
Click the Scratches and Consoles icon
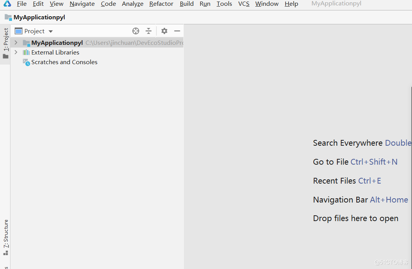[26, 62]
